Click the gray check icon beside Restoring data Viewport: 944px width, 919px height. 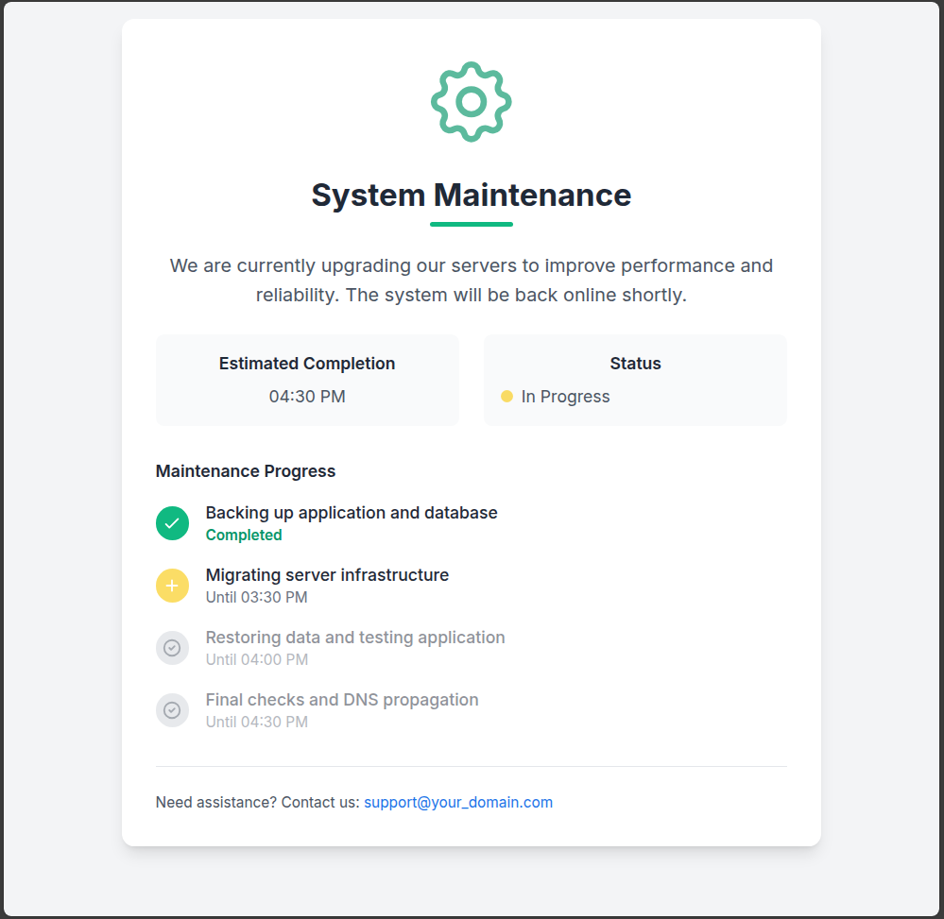tap(172, 648)
